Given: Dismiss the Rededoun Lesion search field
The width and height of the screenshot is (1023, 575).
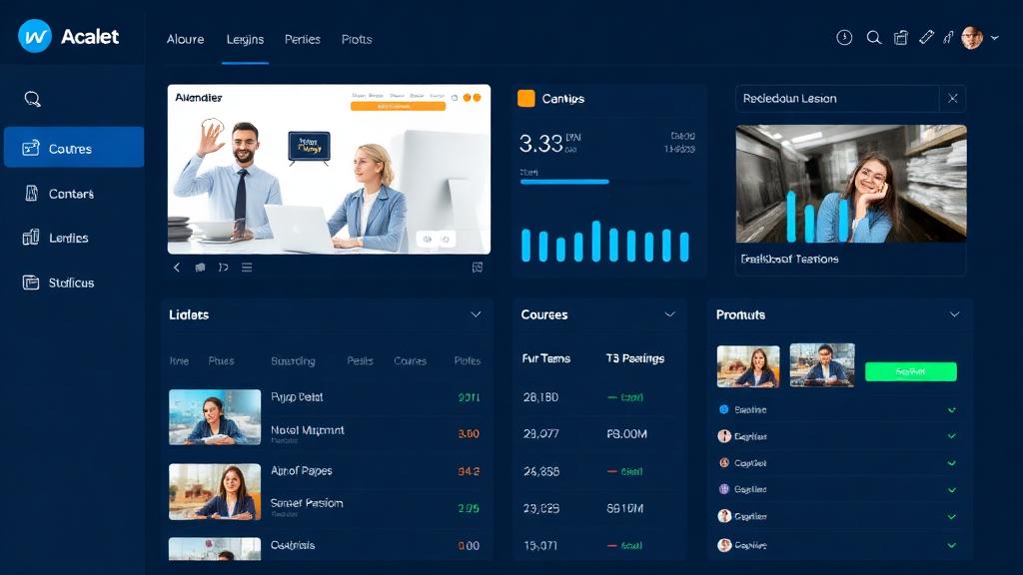Looking at the screenshot, I should [x=952, y=98].
